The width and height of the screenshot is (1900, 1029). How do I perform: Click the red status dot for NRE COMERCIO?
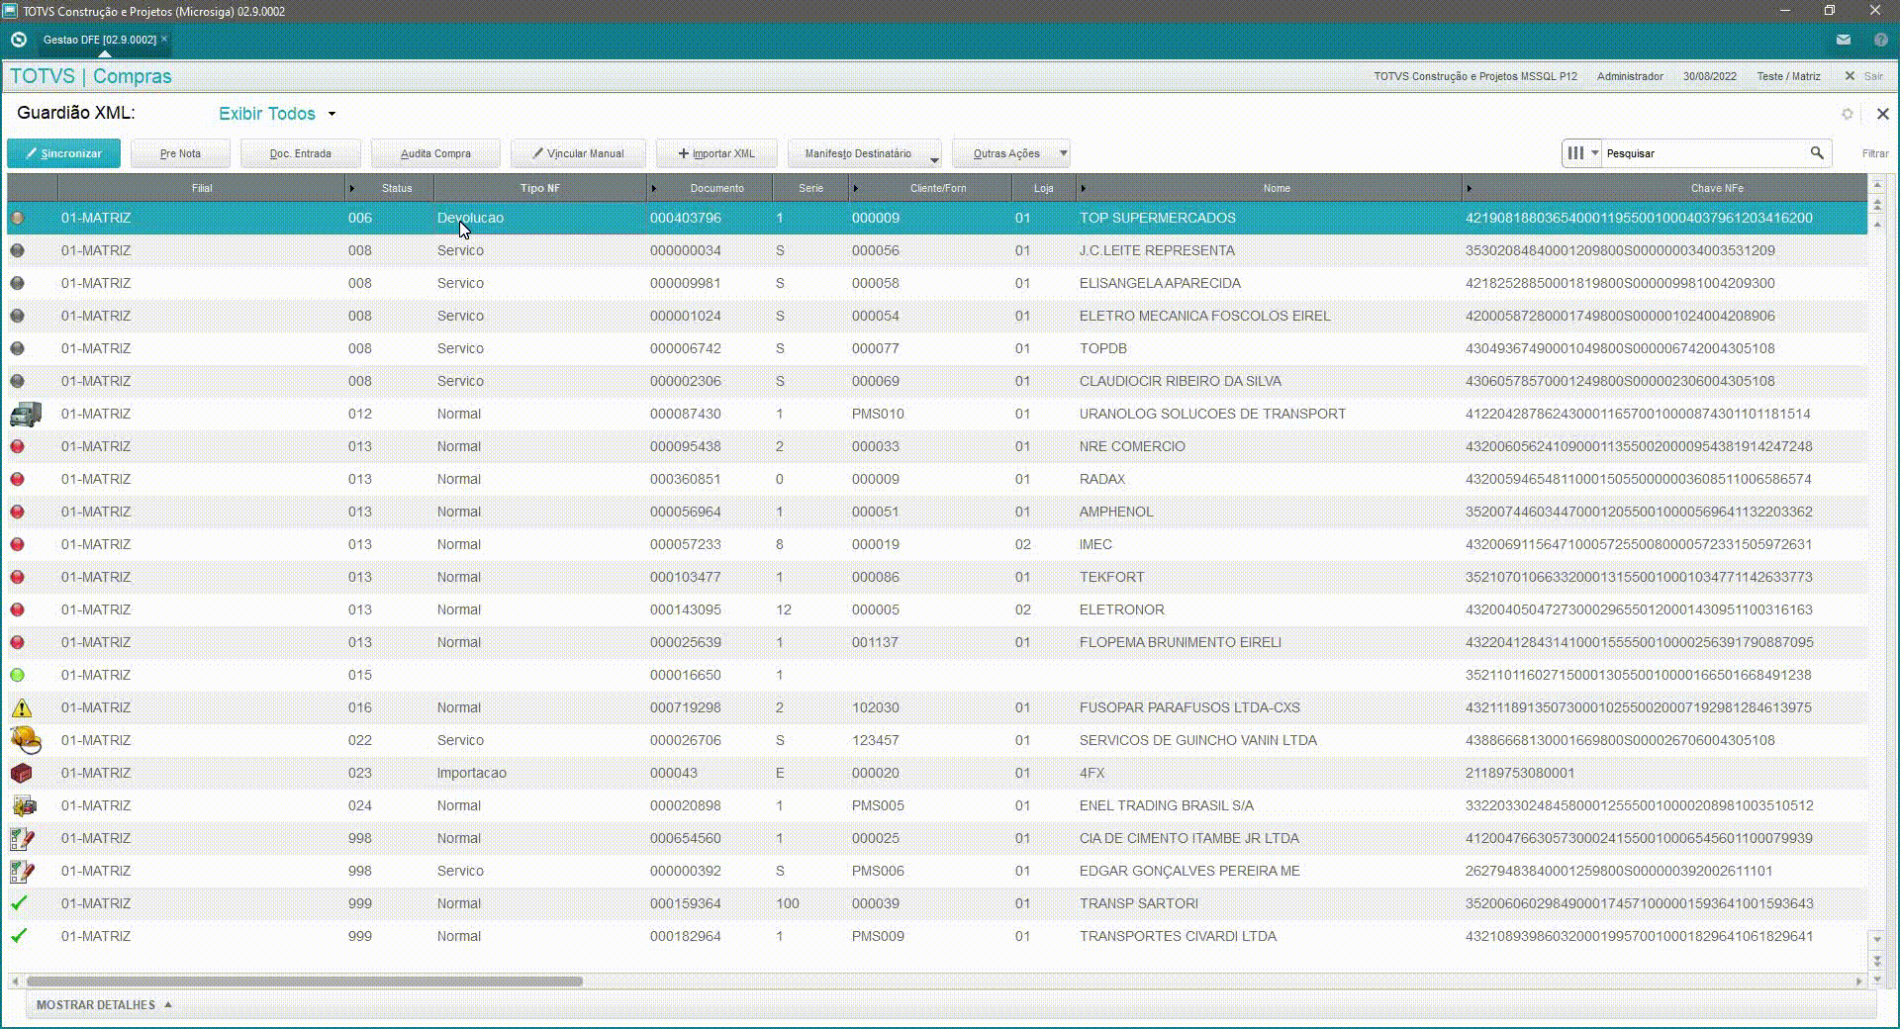click(x=17, y=446)
